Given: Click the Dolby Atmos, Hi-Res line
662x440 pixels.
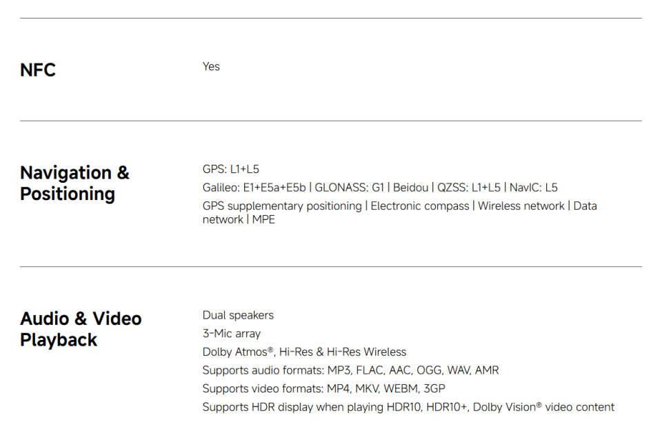Looking at the screenshot, I should pyautogui.click(x=304, y=352).
